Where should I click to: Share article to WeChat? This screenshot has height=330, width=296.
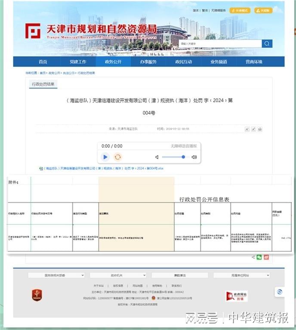tap(259, 257)
